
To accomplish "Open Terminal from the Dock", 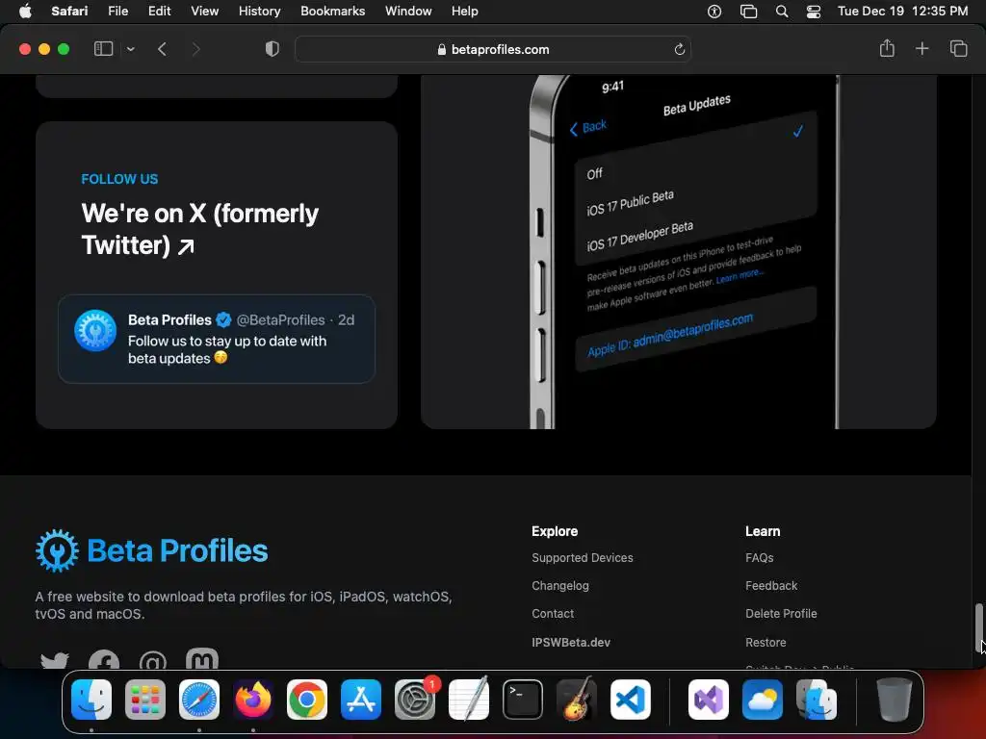I will pyautogui.click(x=523, y=700).
